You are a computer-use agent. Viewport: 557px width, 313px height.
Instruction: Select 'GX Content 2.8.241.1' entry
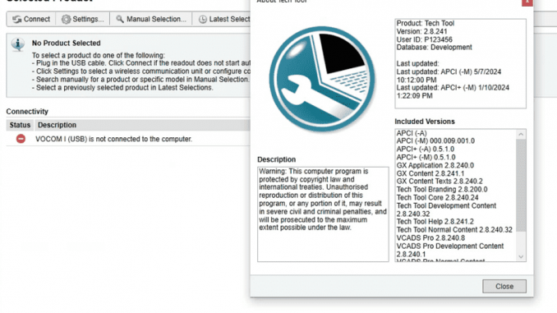tap(430, 173)
